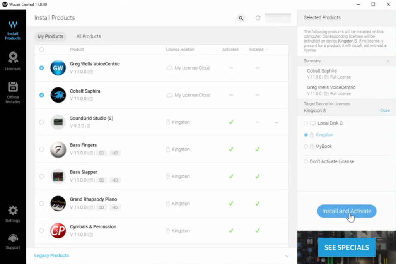396x264 pixels.
Task: Click My License Cloud for Greg Wells VoiceCentric
Action: 188,68
